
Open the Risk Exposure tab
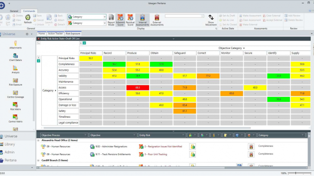pyautogui.click(x=73, y=34)
